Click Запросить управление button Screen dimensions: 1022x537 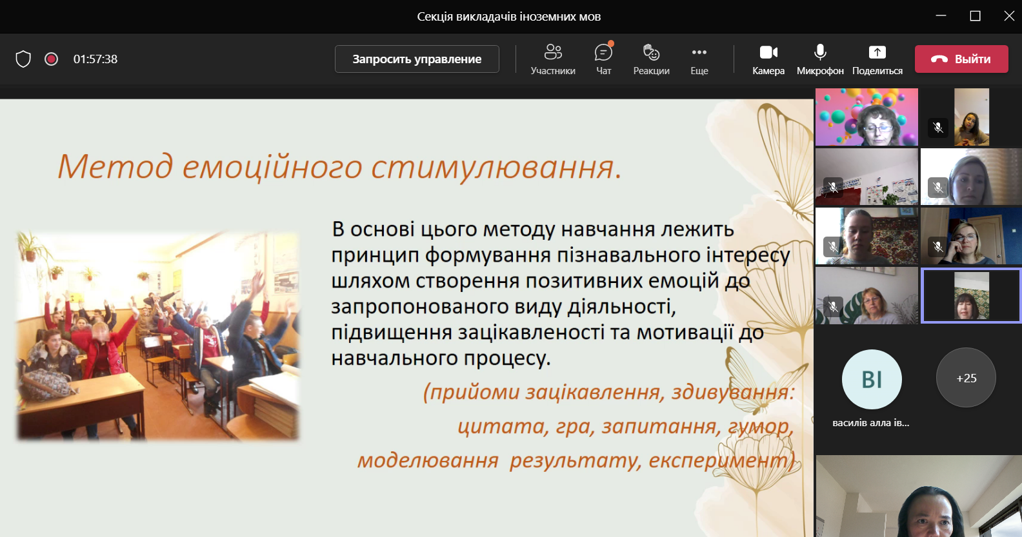point(417,59)
